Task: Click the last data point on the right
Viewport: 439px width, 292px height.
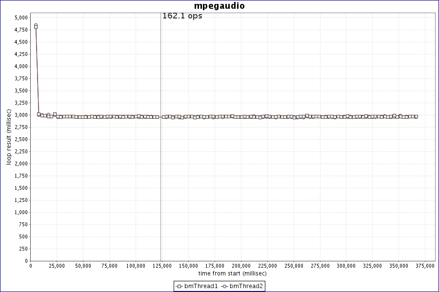Action: pyautogui.click(x=416, y=116)
